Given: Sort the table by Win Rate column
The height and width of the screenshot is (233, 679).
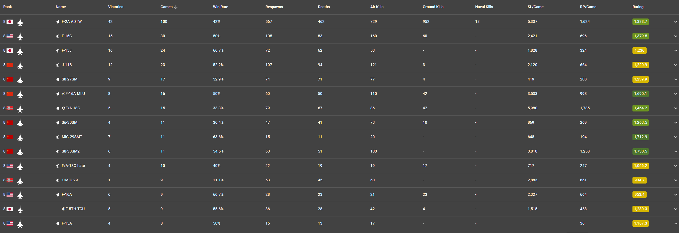Looking at the screenshot, I should [220, 7].
